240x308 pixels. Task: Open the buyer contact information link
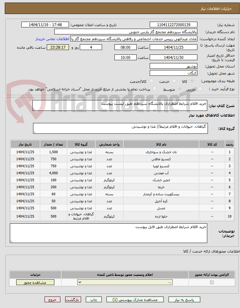52,39
